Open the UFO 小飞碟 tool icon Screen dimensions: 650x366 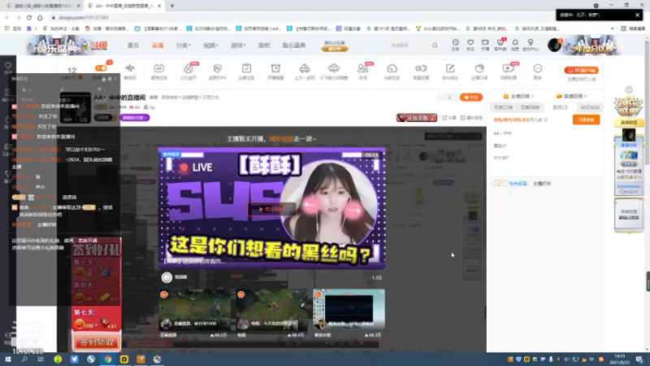[x=334, y=72]
